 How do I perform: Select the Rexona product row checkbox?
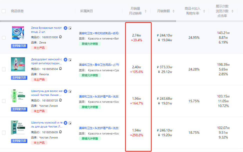[4, 69]
